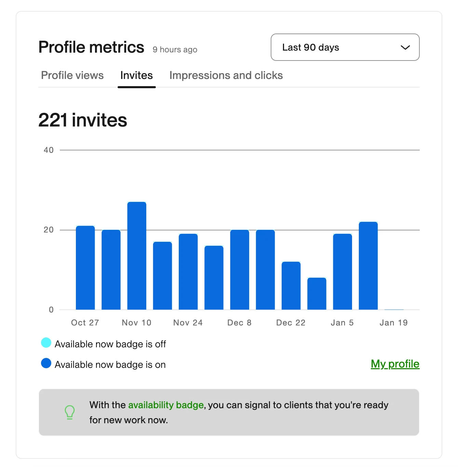Click the 221 invites total heading
Viewport: 458px width, 467px height.
(83, 120)
